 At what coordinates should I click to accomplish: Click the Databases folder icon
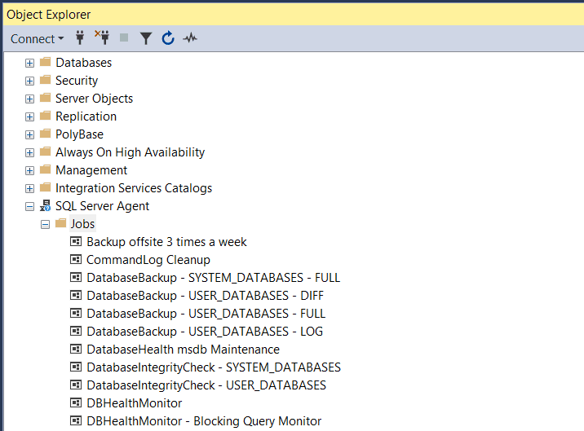pos(45,61)
